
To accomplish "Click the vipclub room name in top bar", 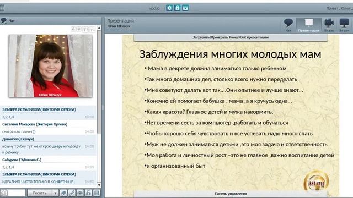I will point(154,8).
